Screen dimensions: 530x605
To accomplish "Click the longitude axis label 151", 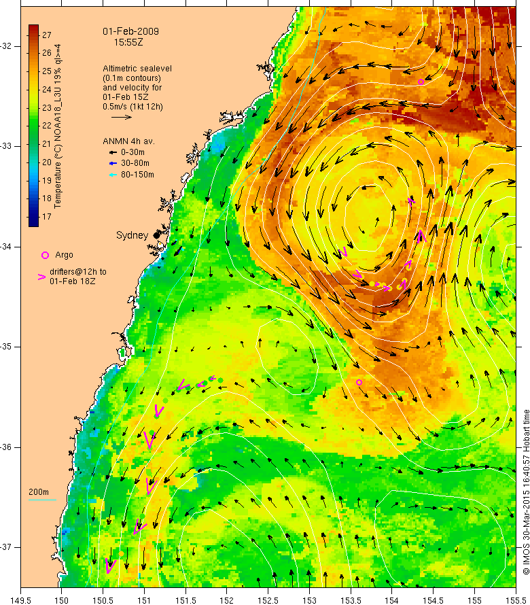I will tap(144, 601).
